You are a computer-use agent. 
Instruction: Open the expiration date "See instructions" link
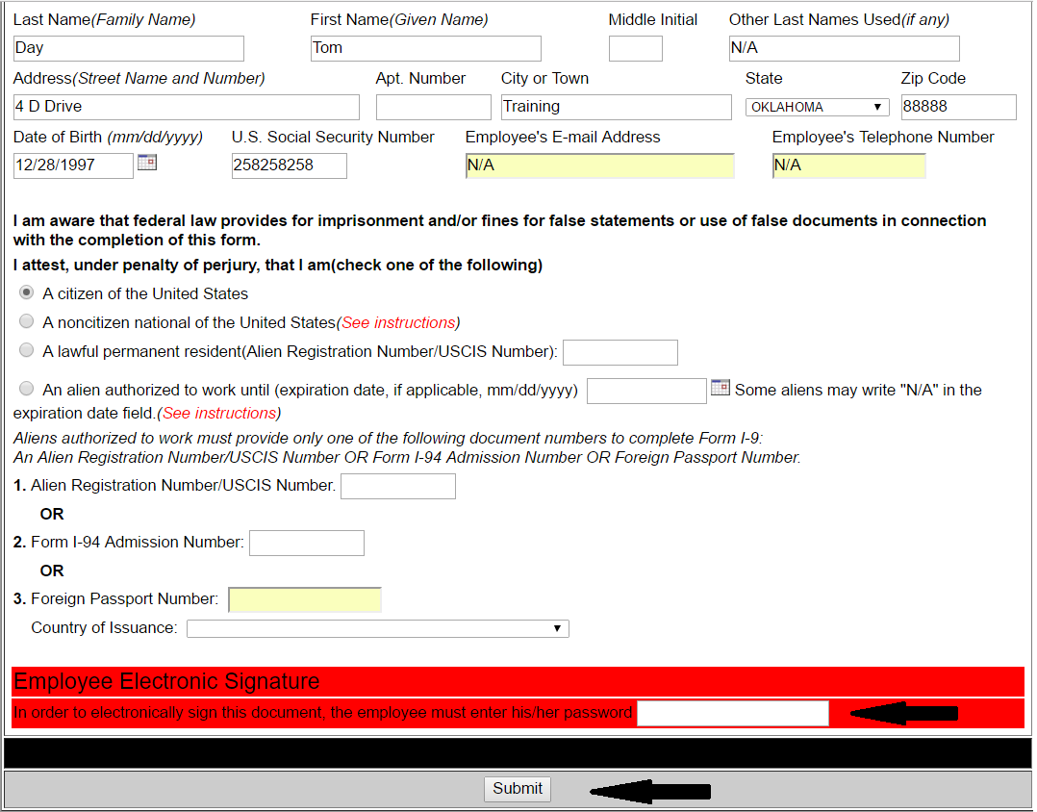click(218, 413)
